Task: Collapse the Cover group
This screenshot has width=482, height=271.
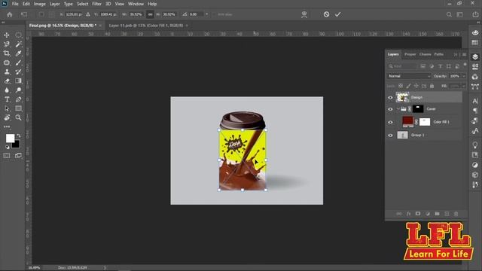Action: point(398,109)
